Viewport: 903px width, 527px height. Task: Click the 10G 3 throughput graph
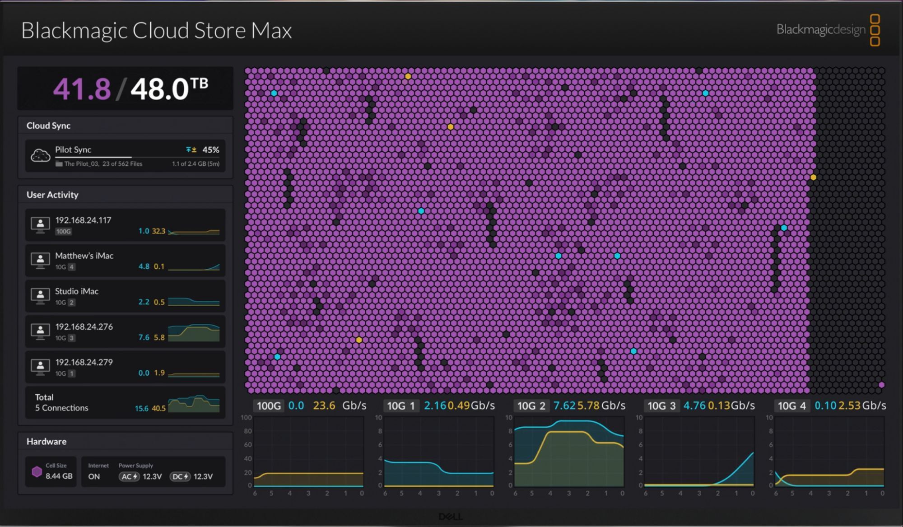[699, 452]
